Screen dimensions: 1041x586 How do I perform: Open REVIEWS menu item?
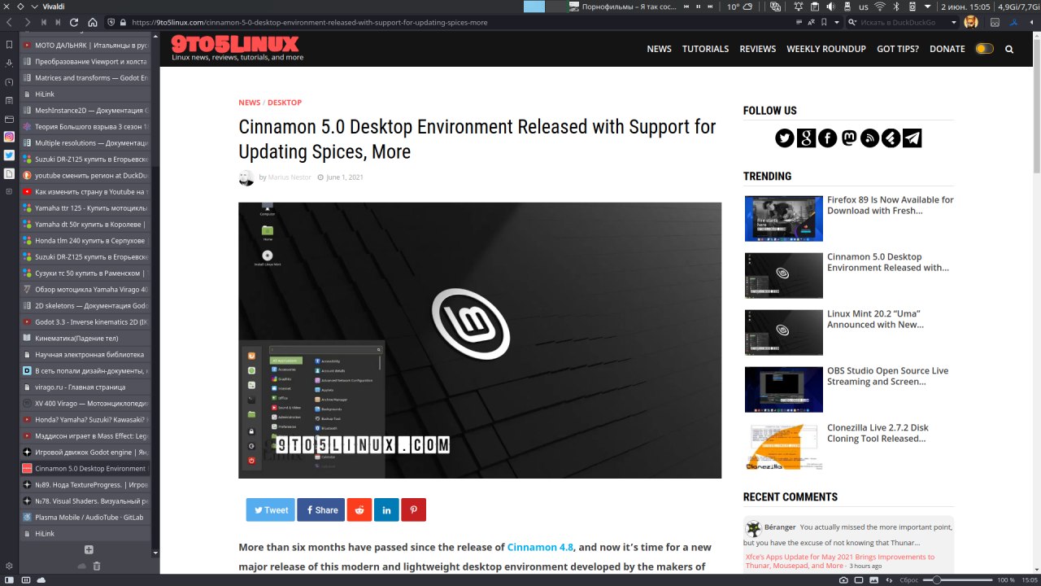757,49
